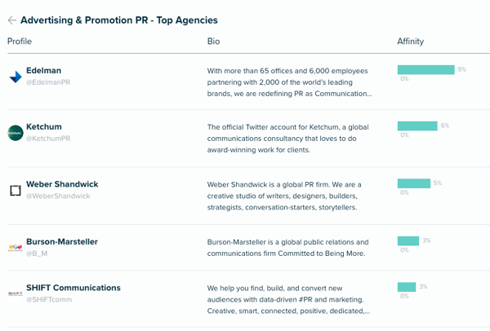This screenshot has width=490, height=331.
Task: Open the Burson-Marsteller profile logo
Action: tap(16, 248)
